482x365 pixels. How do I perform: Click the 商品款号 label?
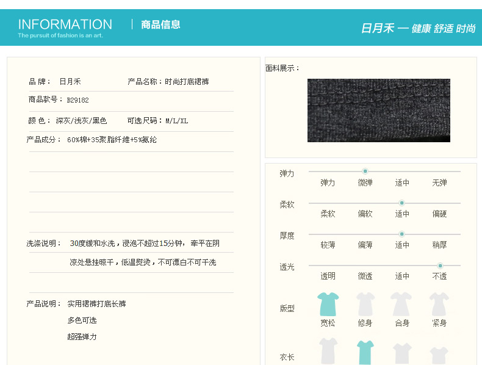(46, 99)
